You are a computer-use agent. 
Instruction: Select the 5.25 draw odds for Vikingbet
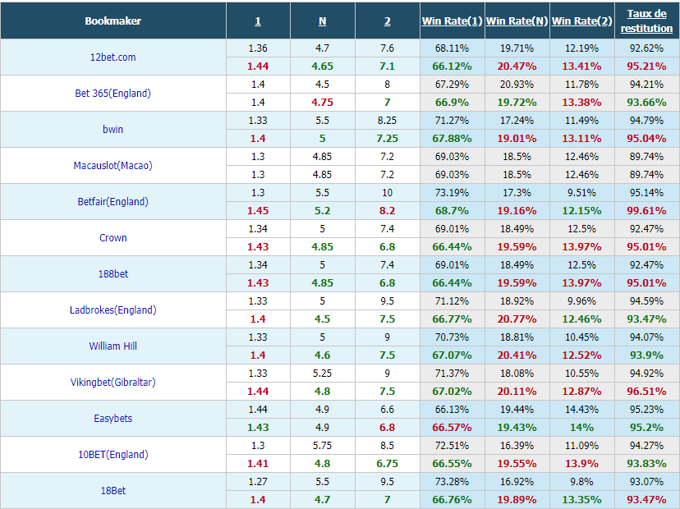pos(322,374)
